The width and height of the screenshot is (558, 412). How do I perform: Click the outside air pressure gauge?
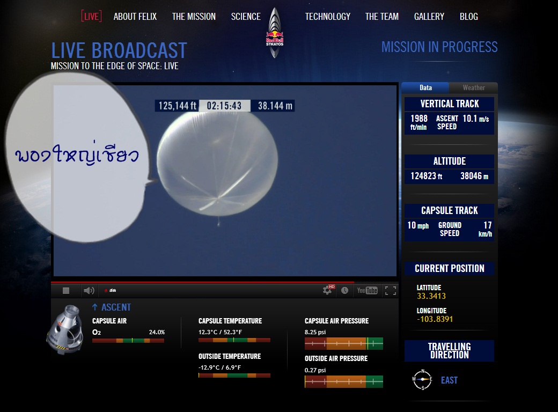[344, 381]
